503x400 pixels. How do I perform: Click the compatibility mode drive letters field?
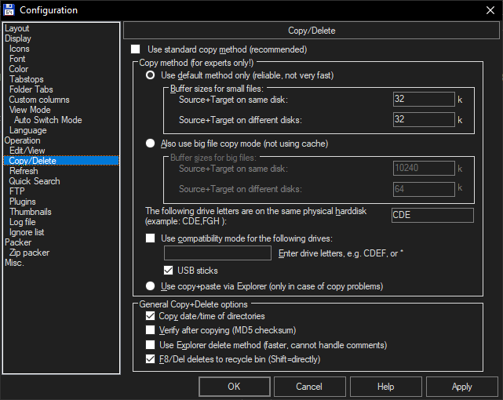[x=219, y=253]
